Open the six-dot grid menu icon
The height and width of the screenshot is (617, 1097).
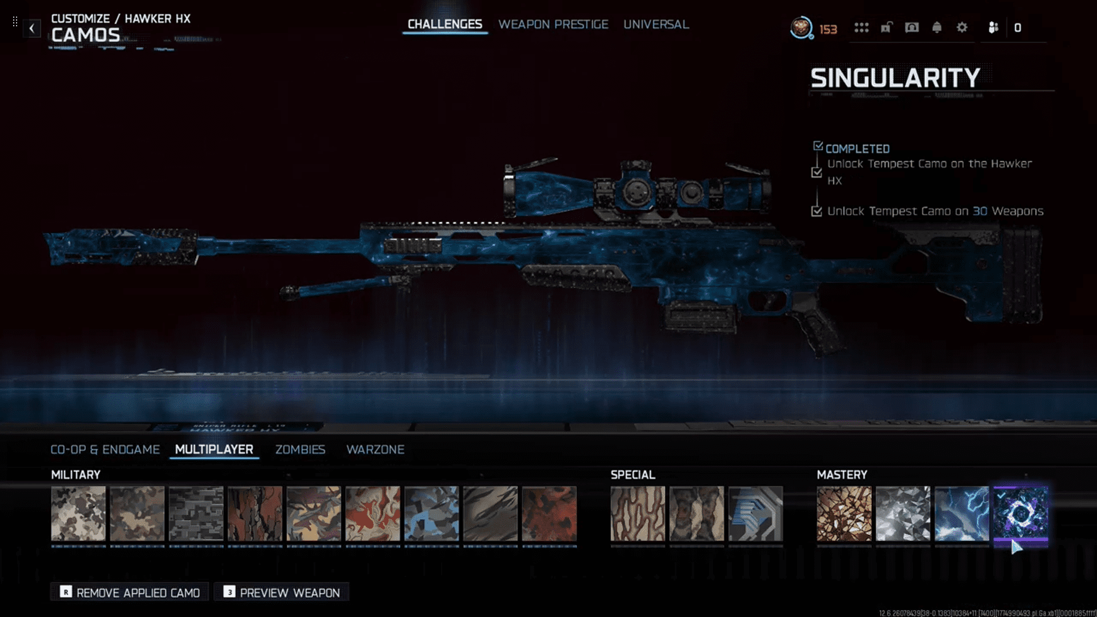tap(861, 27)
